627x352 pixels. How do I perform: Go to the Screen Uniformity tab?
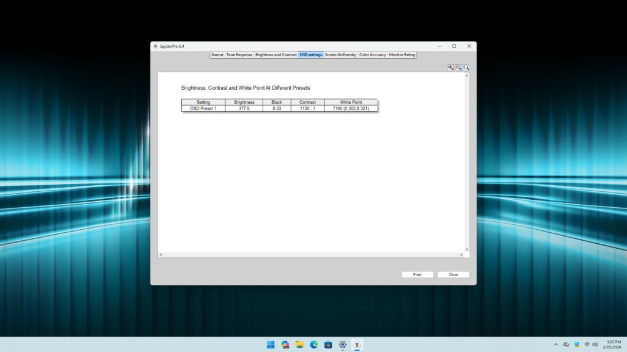(340, 55)
